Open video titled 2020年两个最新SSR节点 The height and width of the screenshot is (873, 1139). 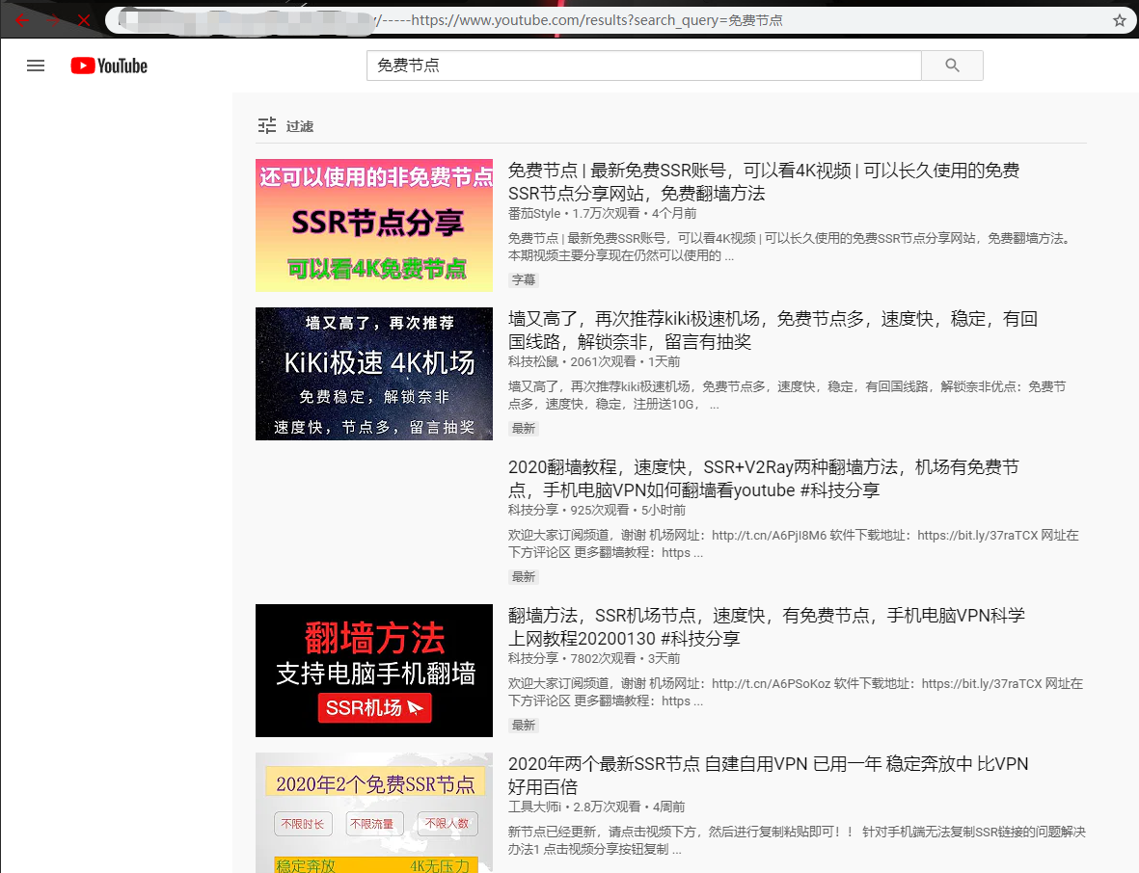[x=768, y=775]
